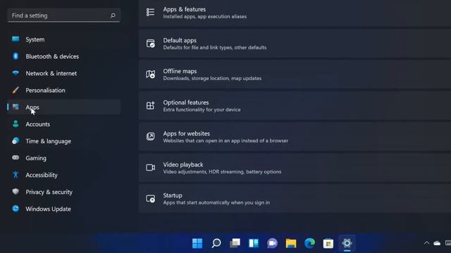
Task: Launch Microsoft Edge from taskbar
Action: point(309,243)
